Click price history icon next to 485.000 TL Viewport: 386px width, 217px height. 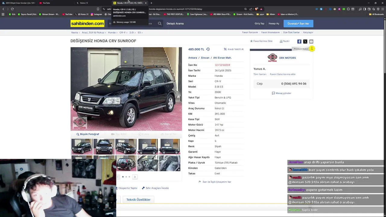click(208, 49)
